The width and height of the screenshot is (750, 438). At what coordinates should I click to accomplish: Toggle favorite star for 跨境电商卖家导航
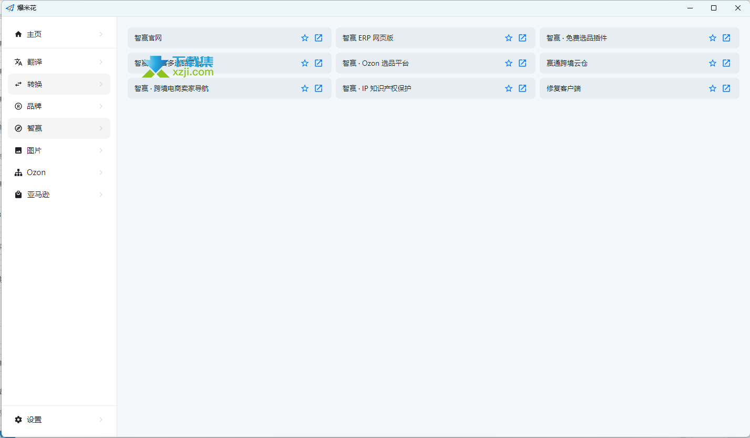(x=305, y=88)
